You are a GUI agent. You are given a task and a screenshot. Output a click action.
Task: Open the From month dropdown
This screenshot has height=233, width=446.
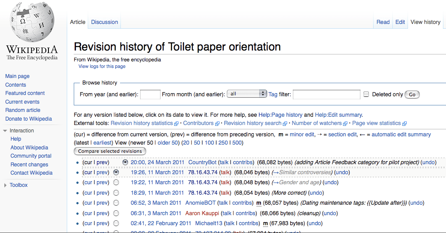pos(247,94)
